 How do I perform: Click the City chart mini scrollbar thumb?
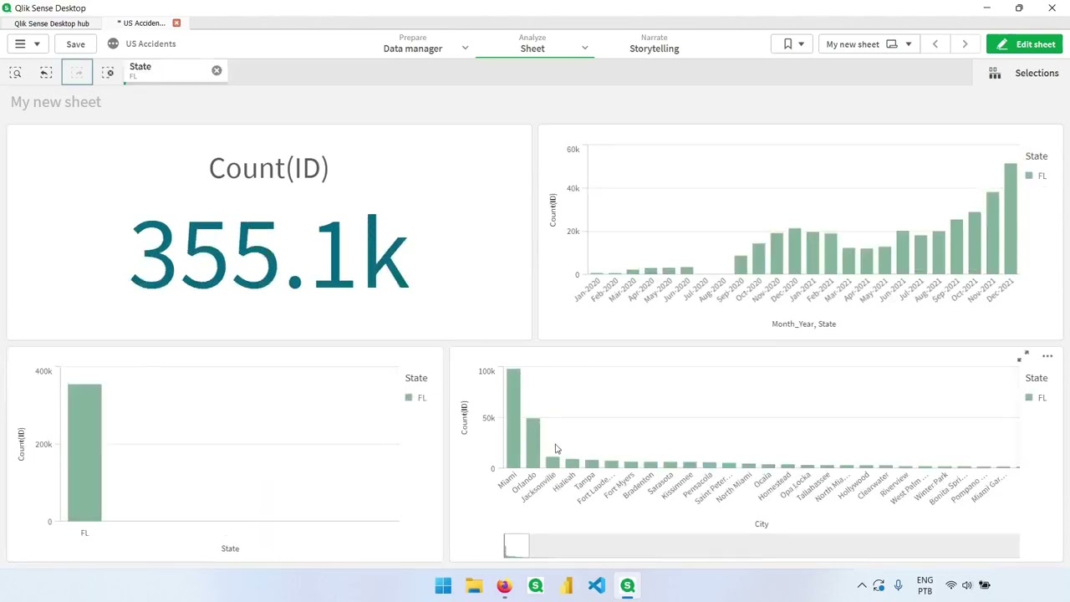pyautogui.click(x=517, y=546)
